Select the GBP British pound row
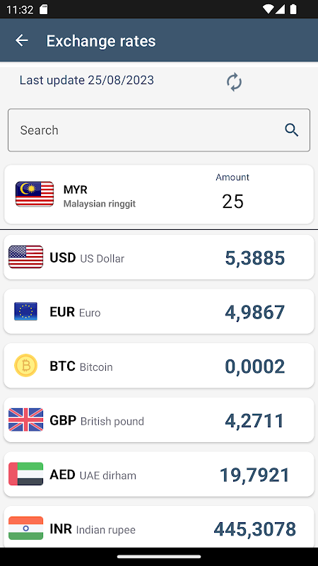This screenshot has width=318, height=566. coord(159,420)
